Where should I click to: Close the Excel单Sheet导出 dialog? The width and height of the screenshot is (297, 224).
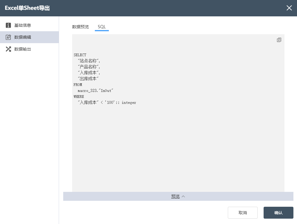point(289,8)
